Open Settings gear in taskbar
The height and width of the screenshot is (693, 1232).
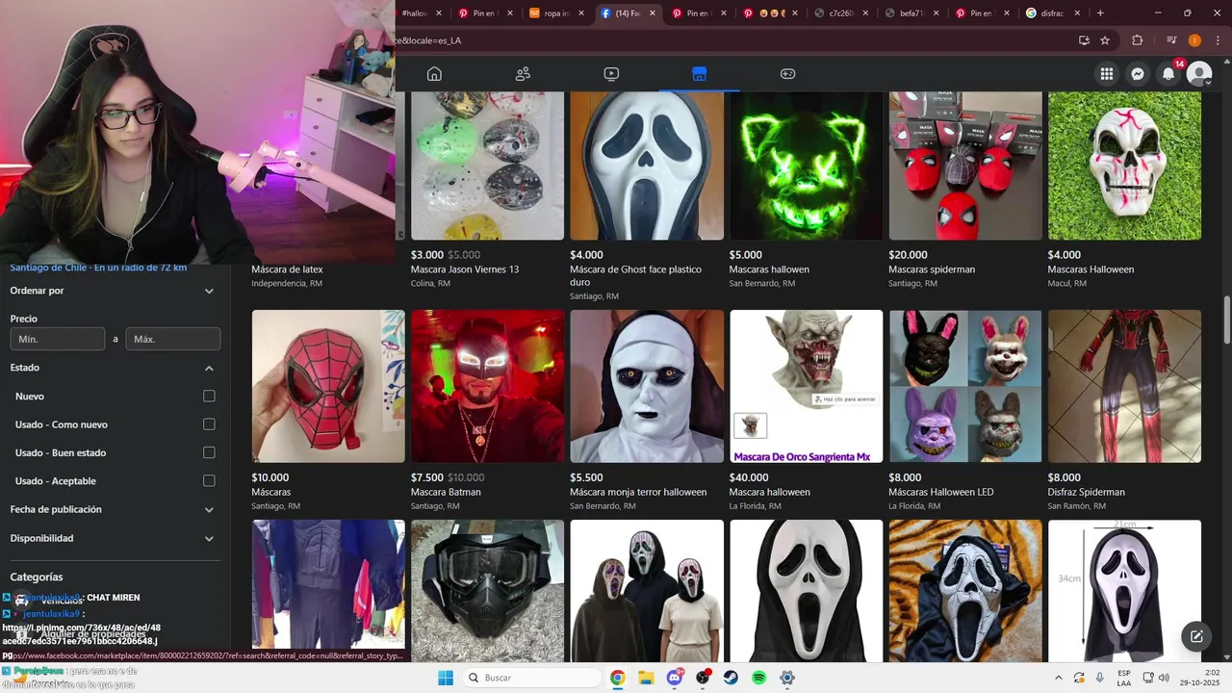point(787,678)
